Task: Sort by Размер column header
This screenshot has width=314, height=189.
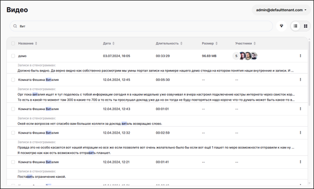Action: (209, 44)
